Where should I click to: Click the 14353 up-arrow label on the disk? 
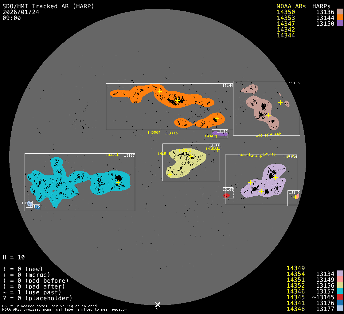[171, 134]
